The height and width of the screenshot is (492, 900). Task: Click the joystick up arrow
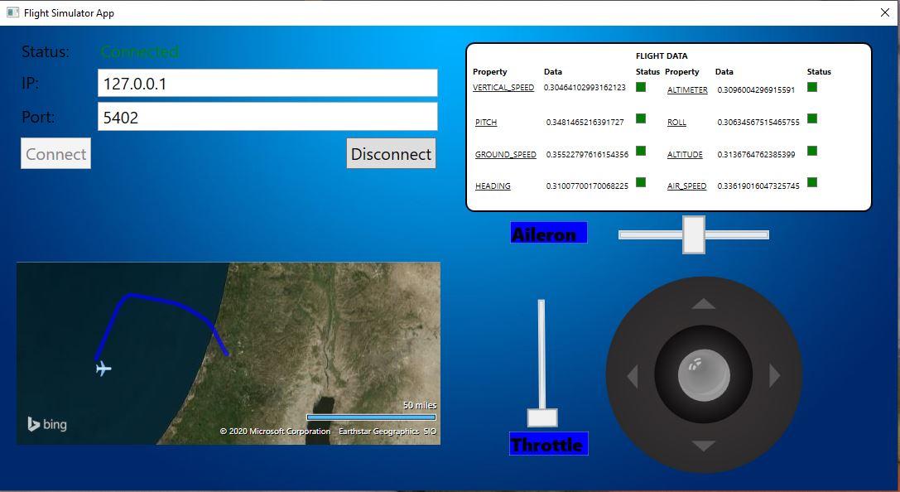[704, 304]
